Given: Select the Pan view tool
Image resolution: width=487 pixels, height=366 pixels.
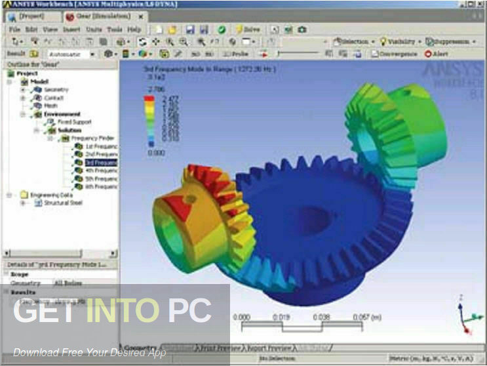Looking at the screenshot, I should (x=156, y=41).
